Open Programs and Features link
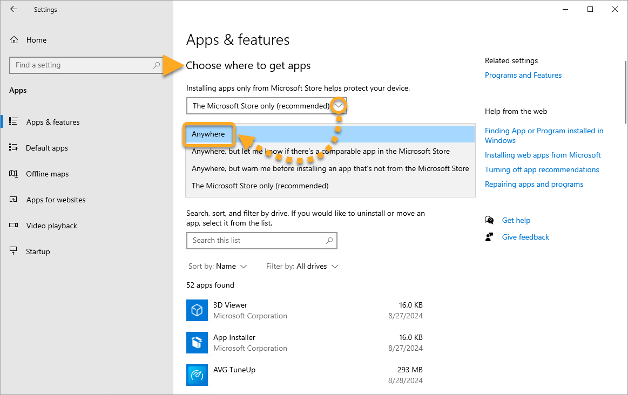The width and height of the screenshot is (628, 395). [523, 75]
